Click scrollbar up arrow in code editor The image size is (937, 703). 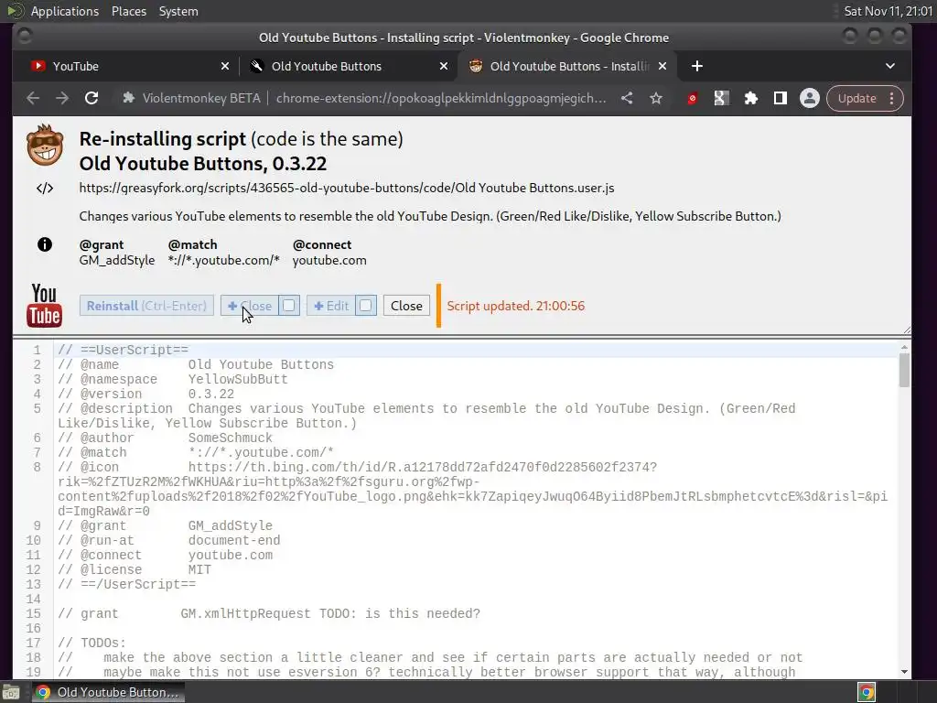point(904,347)
